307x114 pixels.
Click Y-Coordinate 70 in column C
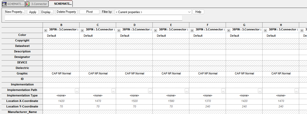[98, 107]
